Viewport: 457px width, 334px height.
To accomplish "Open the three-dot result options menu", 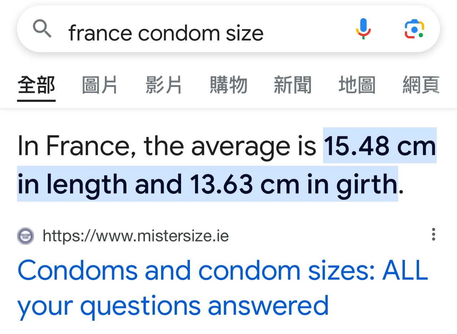I will 433,234.
